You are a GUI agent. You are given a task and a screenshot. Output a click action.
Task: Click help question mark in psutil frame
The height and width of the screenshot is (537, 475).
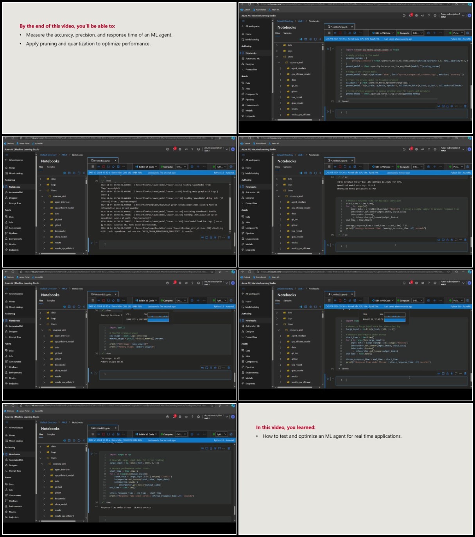click(192, 283)
